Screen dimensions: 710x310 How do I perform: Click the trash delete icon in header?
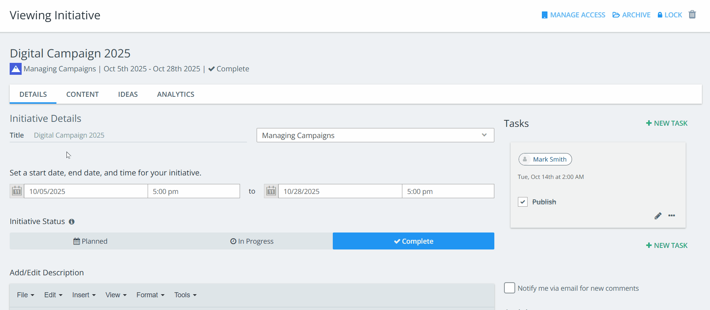coord(692,15)
